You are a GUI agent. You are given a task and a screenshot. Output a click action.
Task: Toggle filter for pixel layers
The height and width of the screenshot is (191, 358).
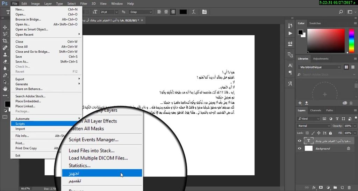click(x=324, y=119)
